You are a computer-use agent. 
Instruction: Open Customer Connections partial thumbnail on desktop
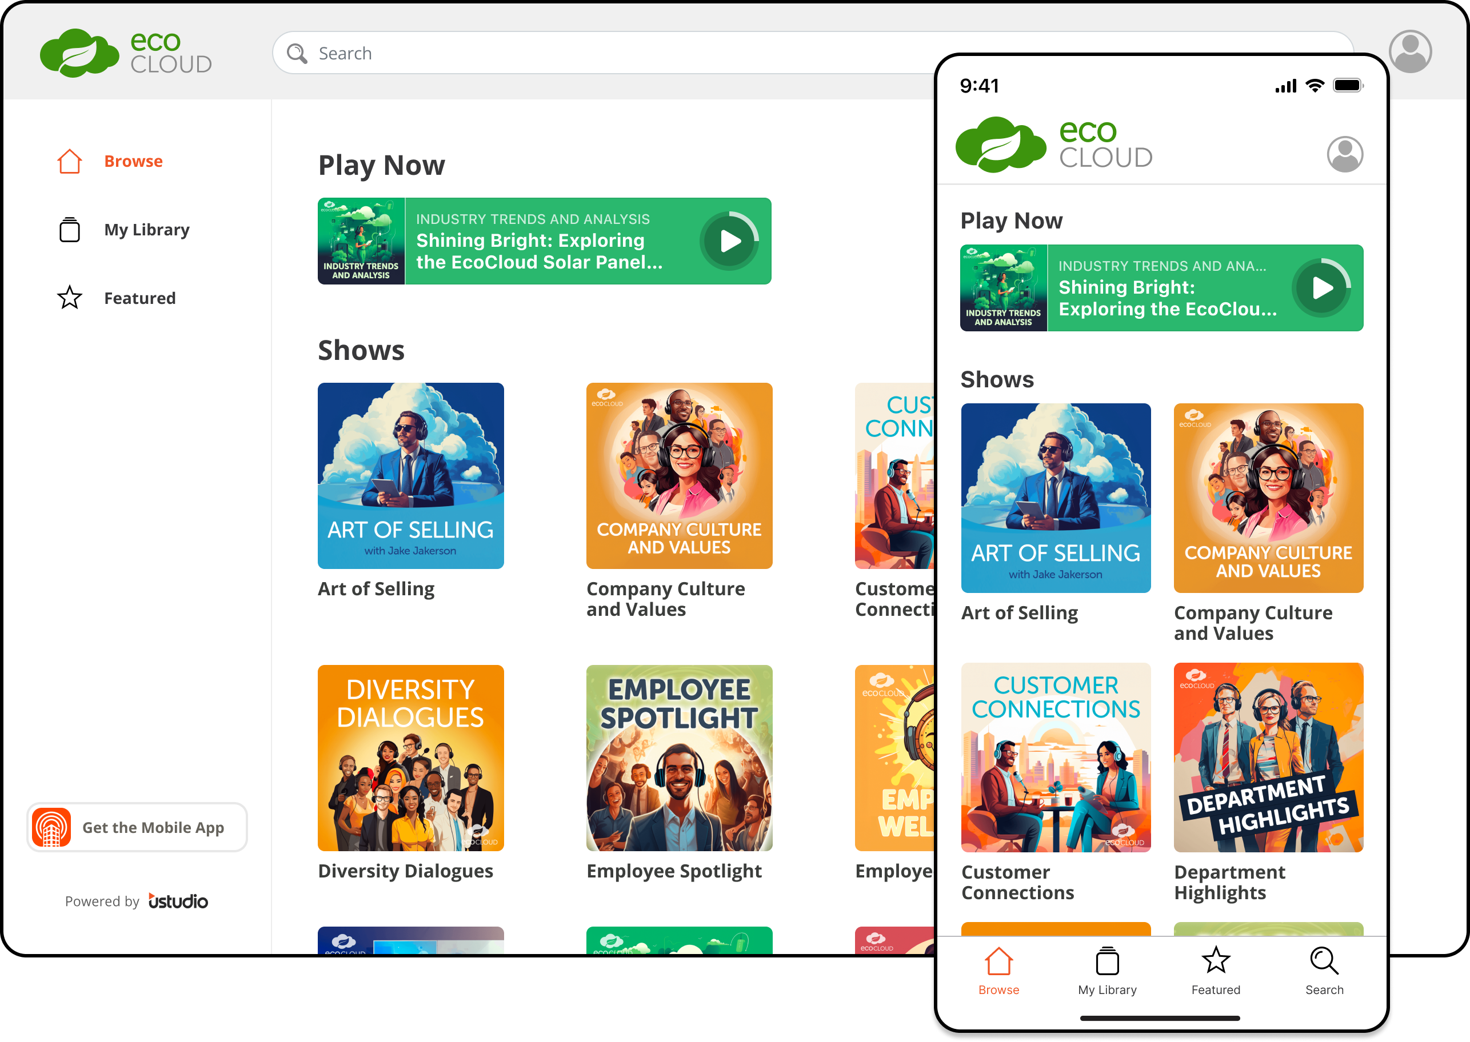pyautogui.click(x=895, y=475)
